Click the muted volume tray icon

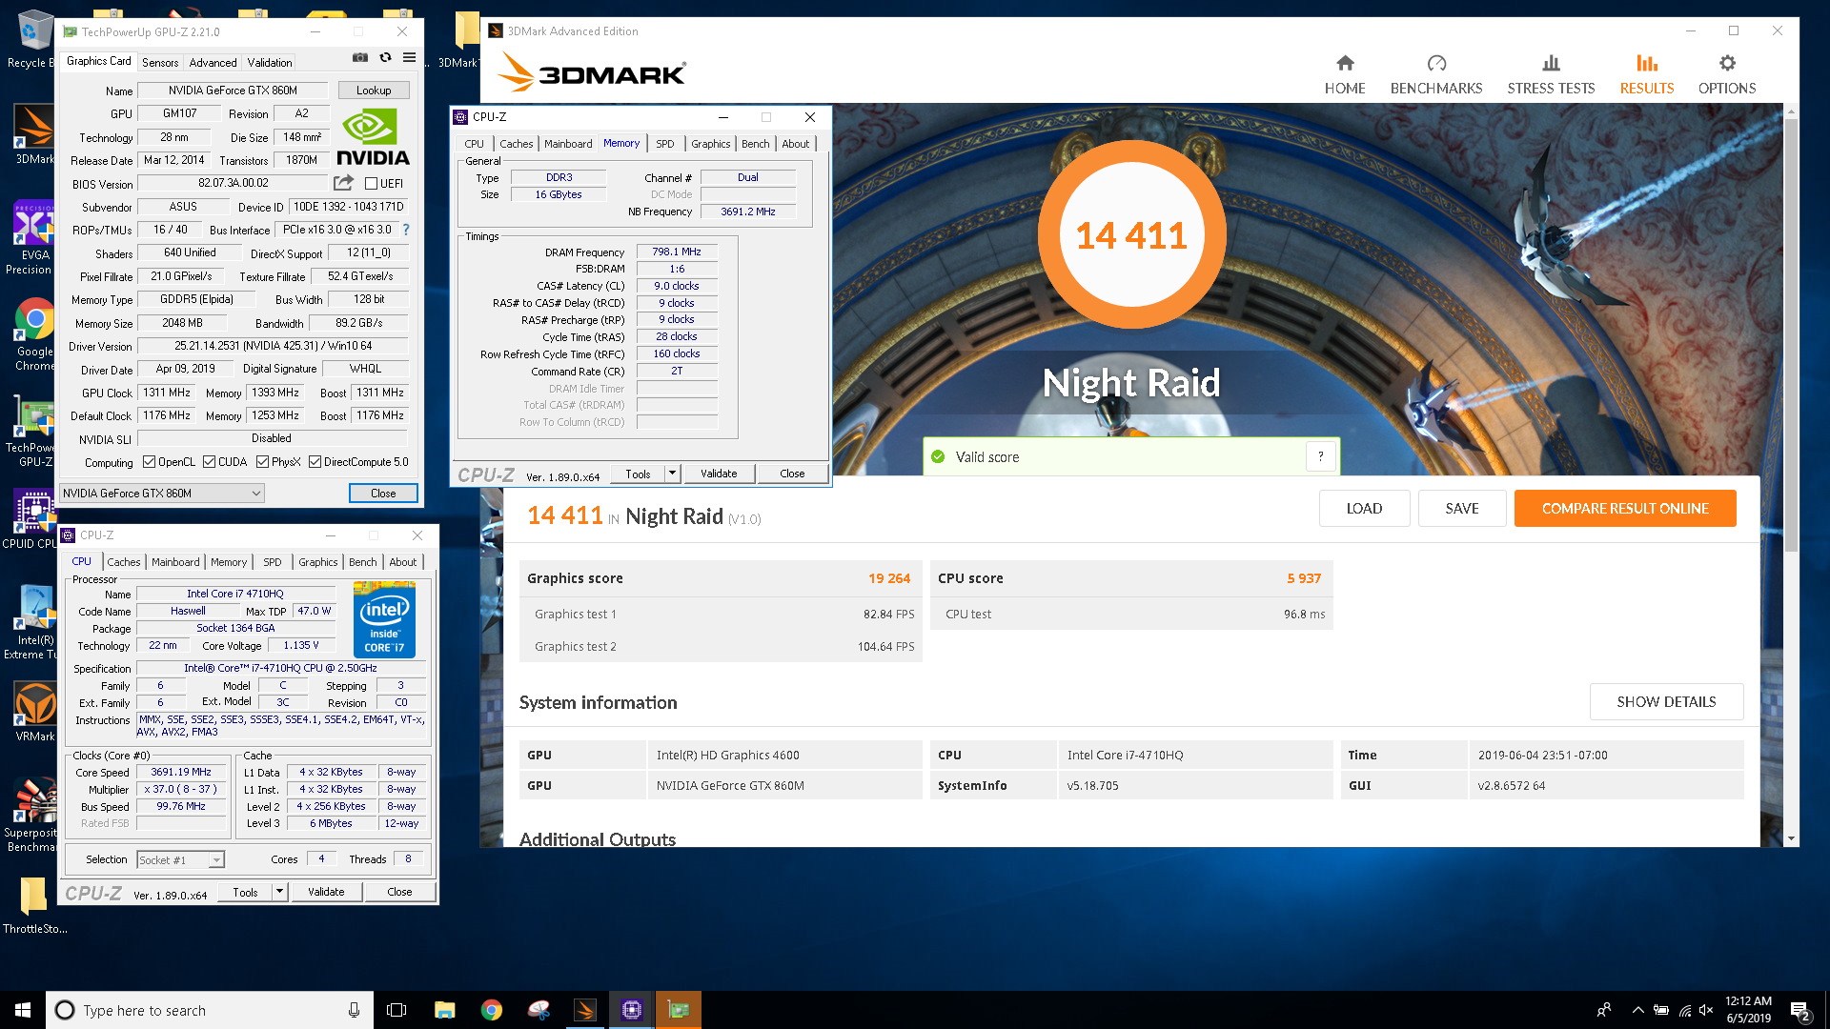point(1706,1010)
